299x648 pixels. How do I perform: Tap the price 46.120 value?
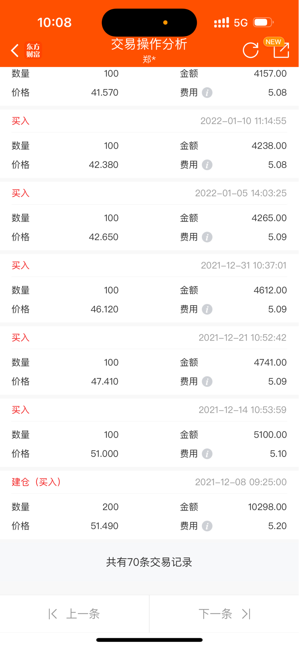pyautogui.click(x=104, y=309)
